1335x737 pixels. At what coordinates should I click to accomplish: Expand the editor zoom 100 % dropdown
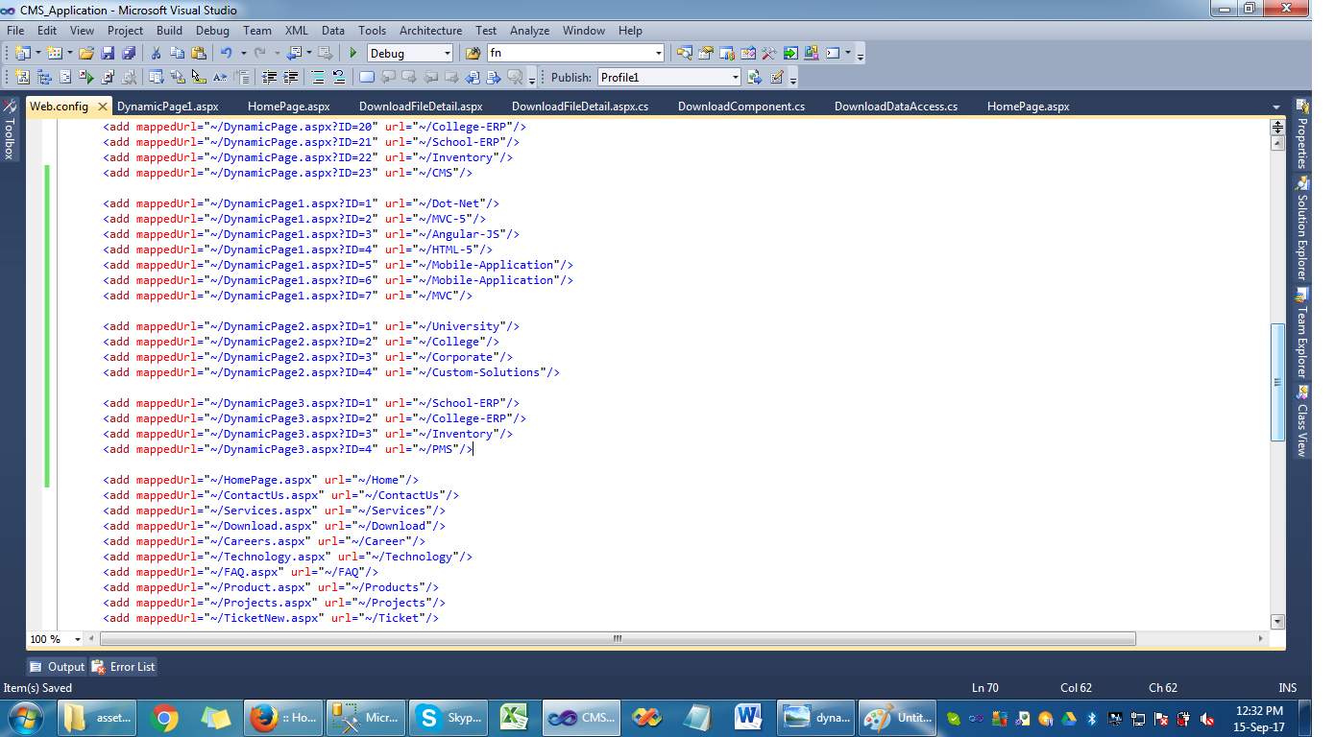click(x=80, y=639)
